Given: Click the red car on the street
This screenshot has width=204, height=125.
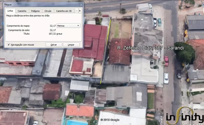Looking at the screenshot, I should click(166, 61).
